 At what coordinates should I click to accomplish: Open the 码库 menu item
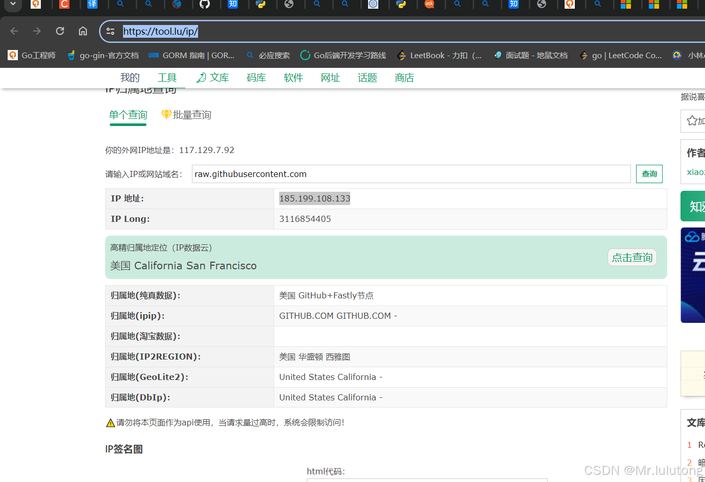pyautogui.click(x=256, y=78)
